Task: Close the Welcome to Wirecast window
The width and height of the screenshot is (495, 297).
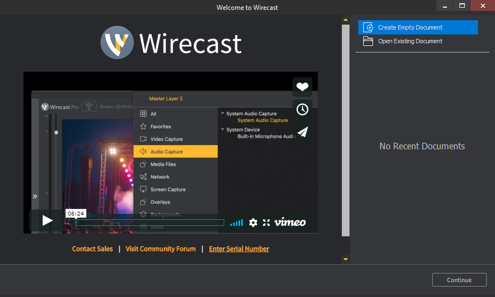Action: pos(482,5)
